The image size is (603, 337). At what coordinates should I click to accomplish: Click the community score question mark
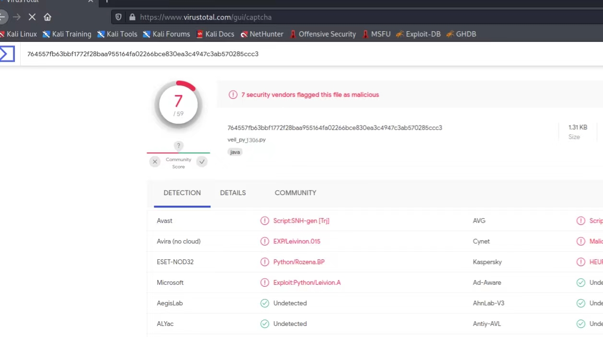pos(178,146)
